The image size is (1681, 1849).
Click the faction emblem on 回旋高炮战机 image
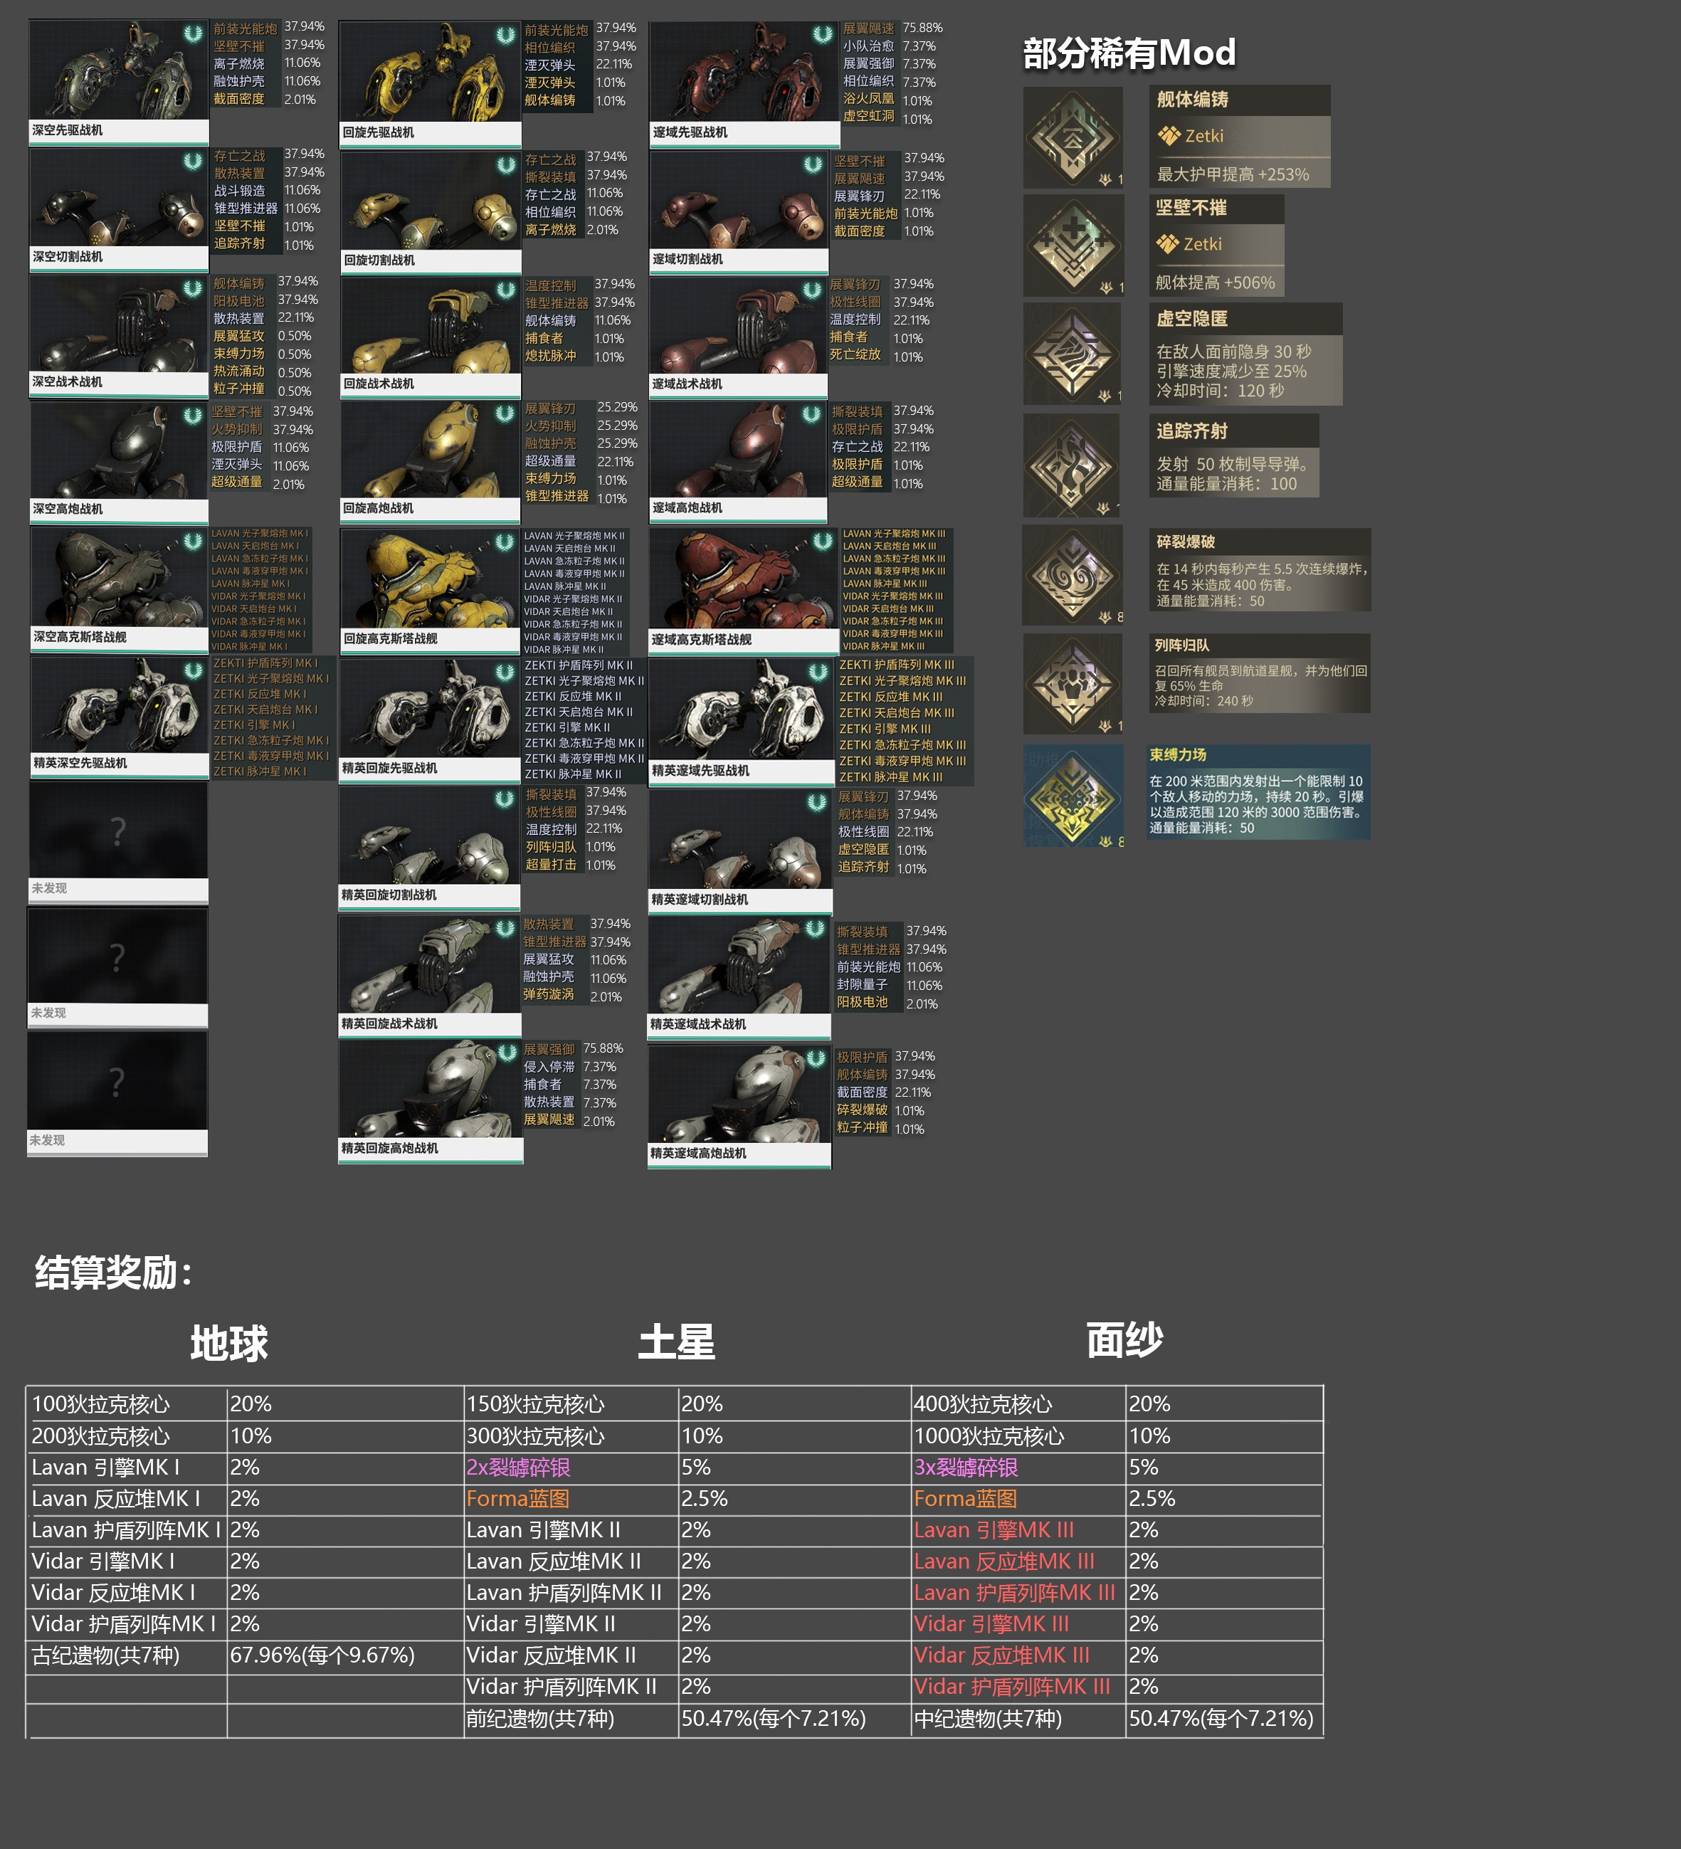(505, 413)
